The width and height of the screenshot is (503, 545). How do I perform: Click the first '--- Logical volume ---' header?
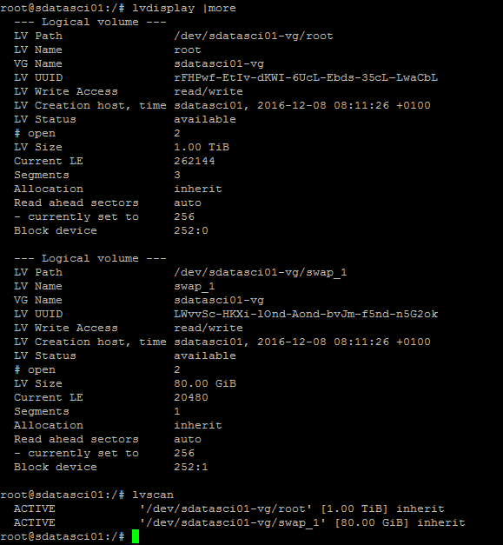click(x=90, y=22)
